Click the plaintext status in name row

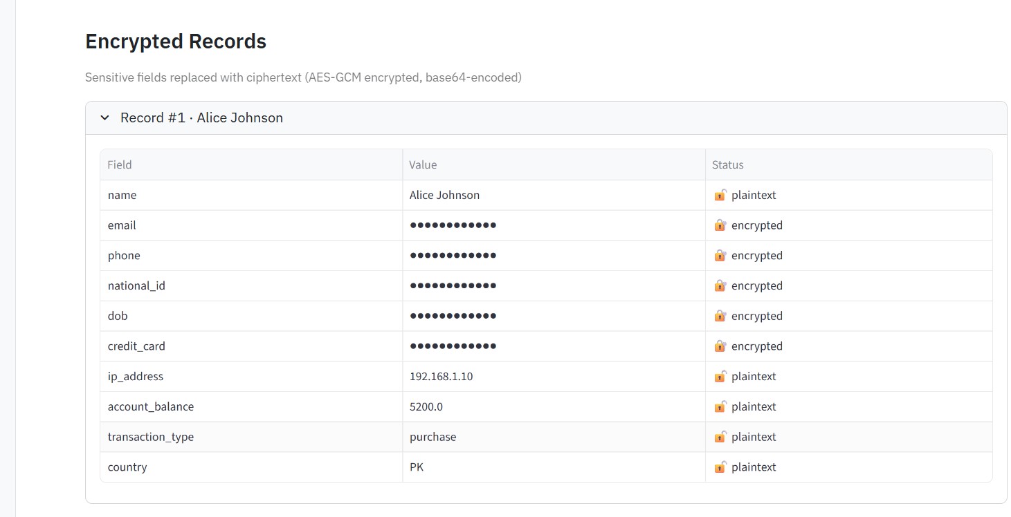point(754,195)
